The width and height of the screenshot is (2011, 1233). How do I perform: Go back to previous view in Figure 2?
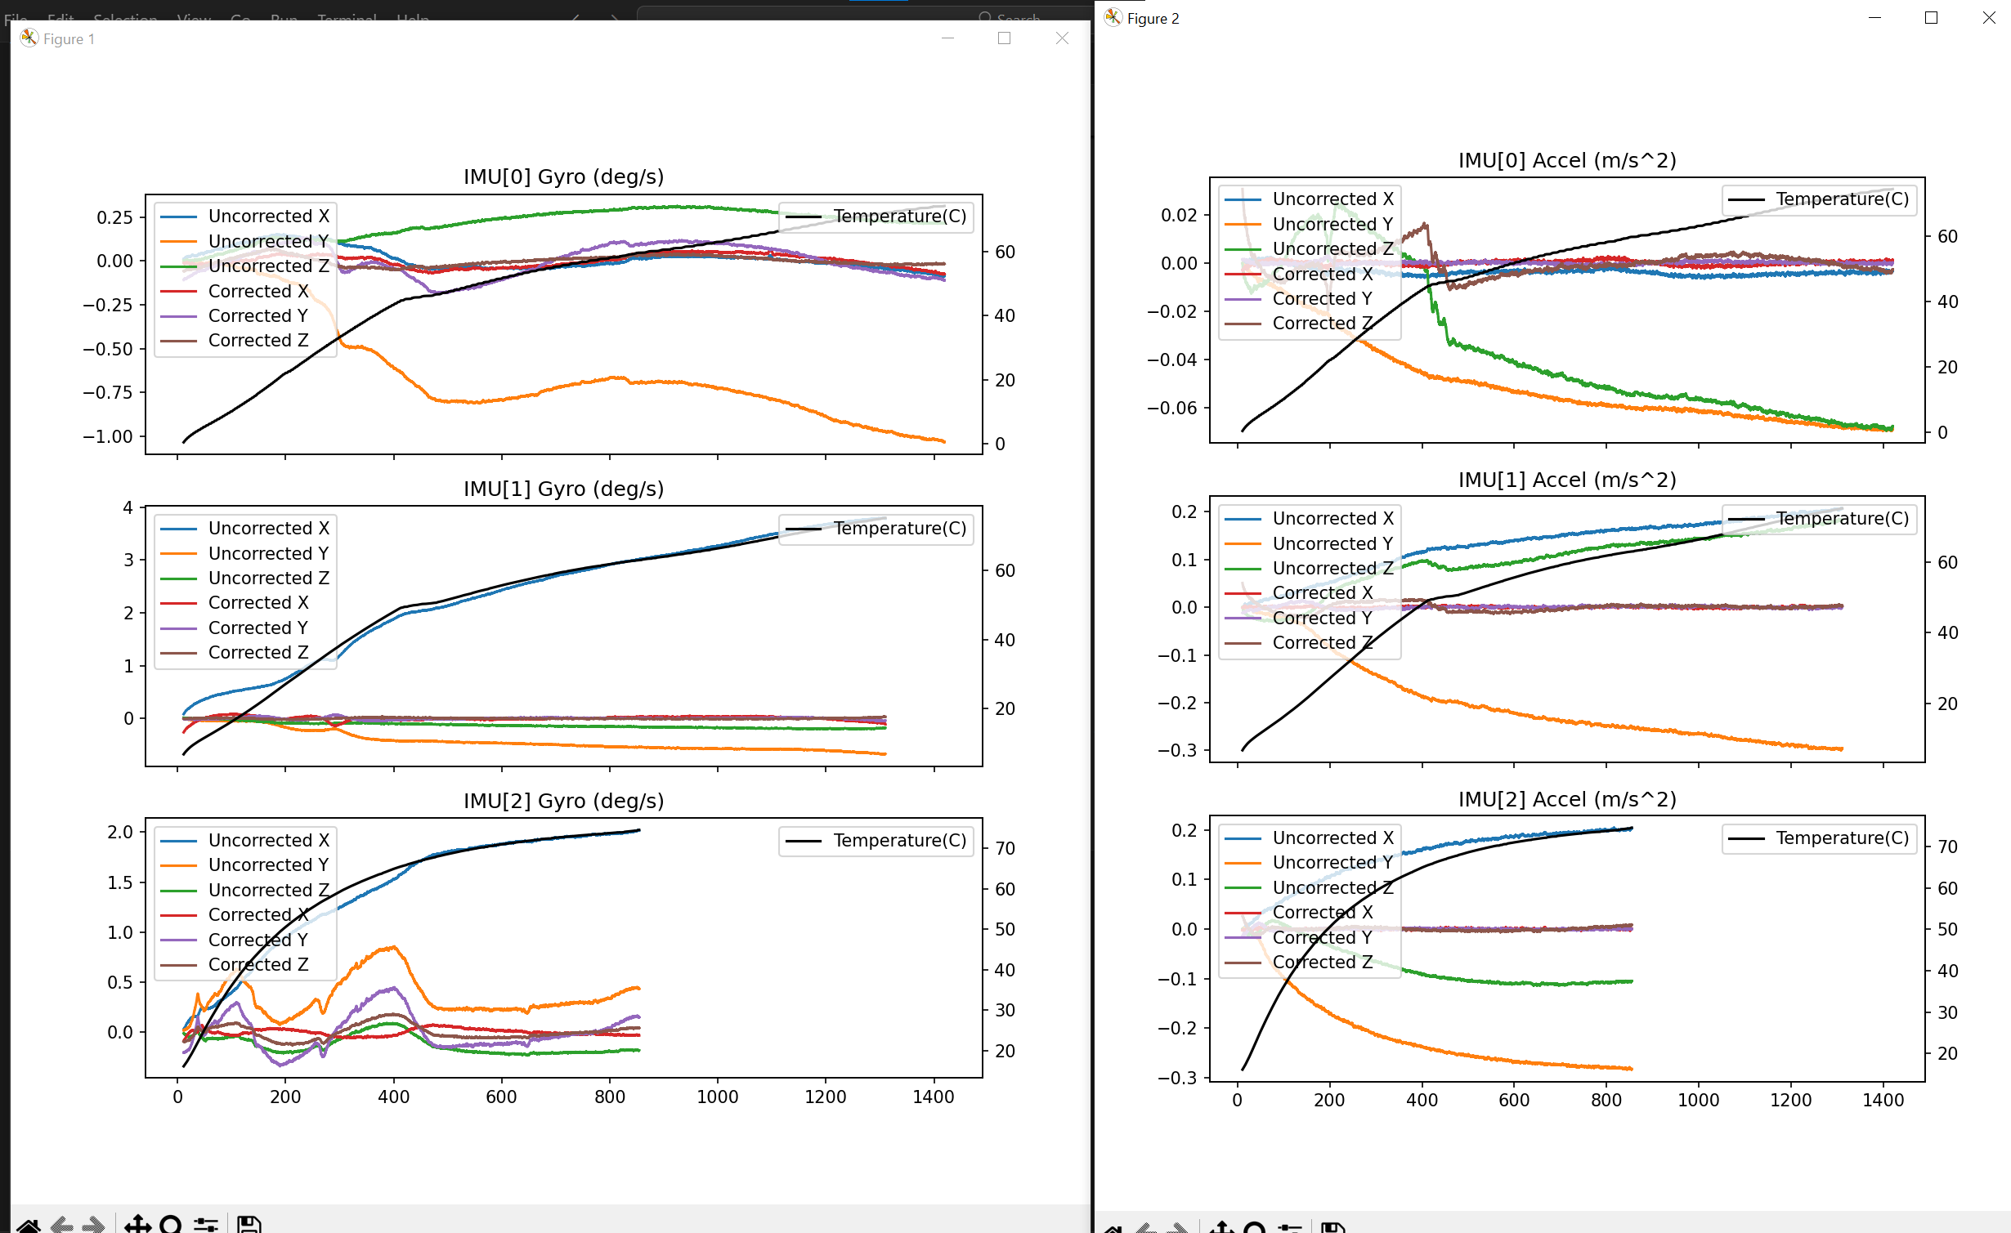point(1146,1228)
